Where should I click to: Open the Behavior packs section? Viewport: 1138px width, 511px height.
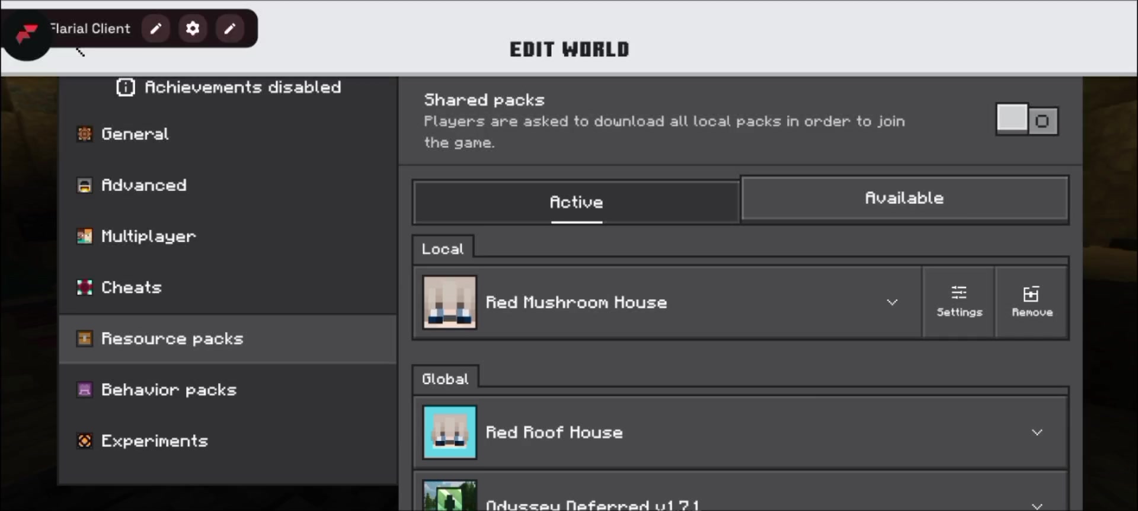click(228, 389)
